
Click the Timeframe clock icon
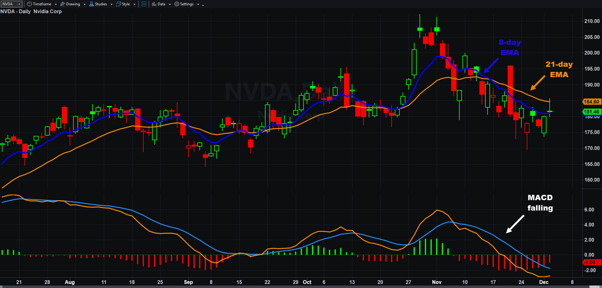click(x=29, y=4)
